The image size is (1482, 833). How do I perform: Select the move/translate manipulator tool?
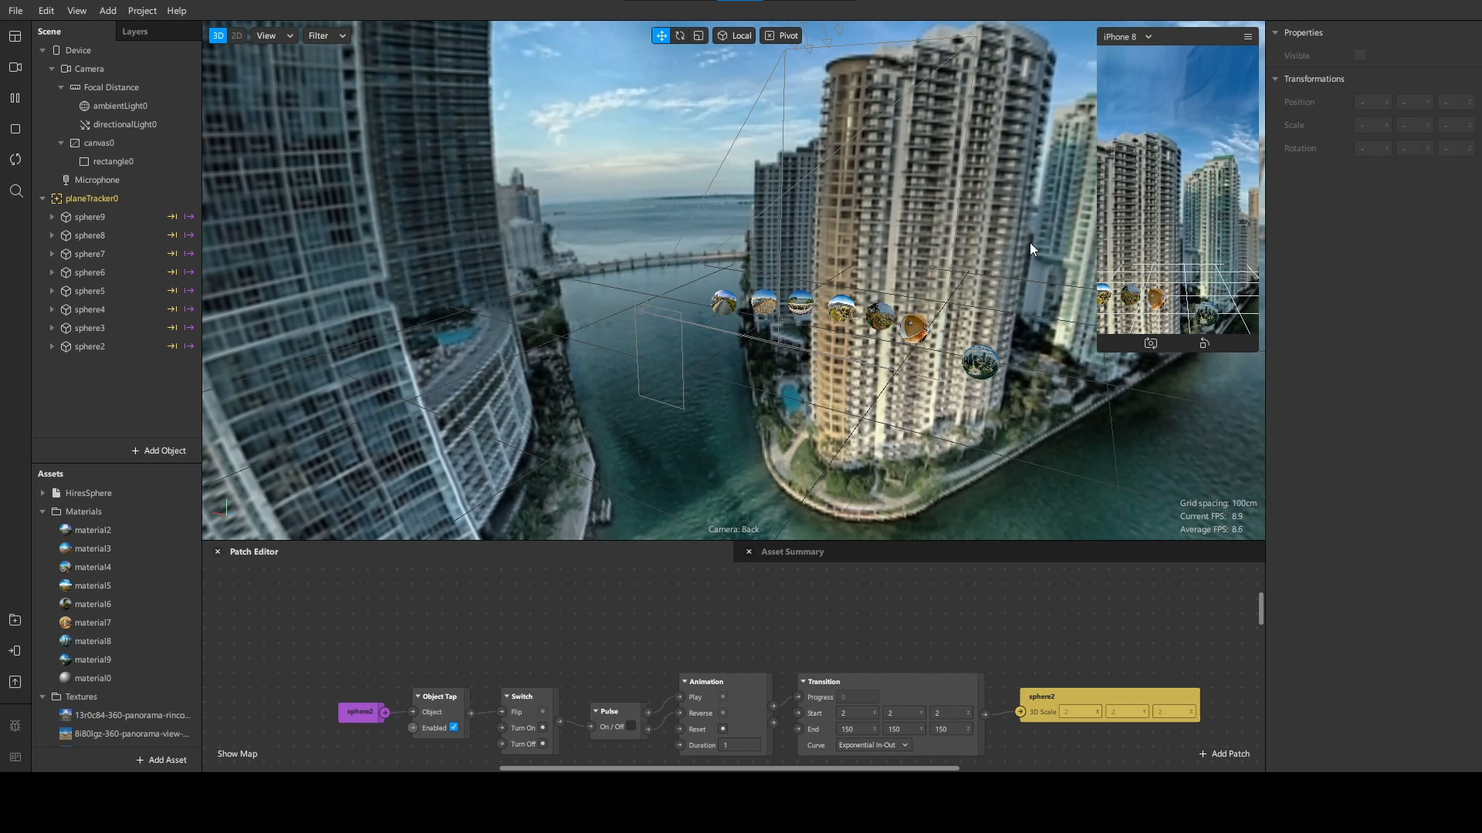point(661,35)
